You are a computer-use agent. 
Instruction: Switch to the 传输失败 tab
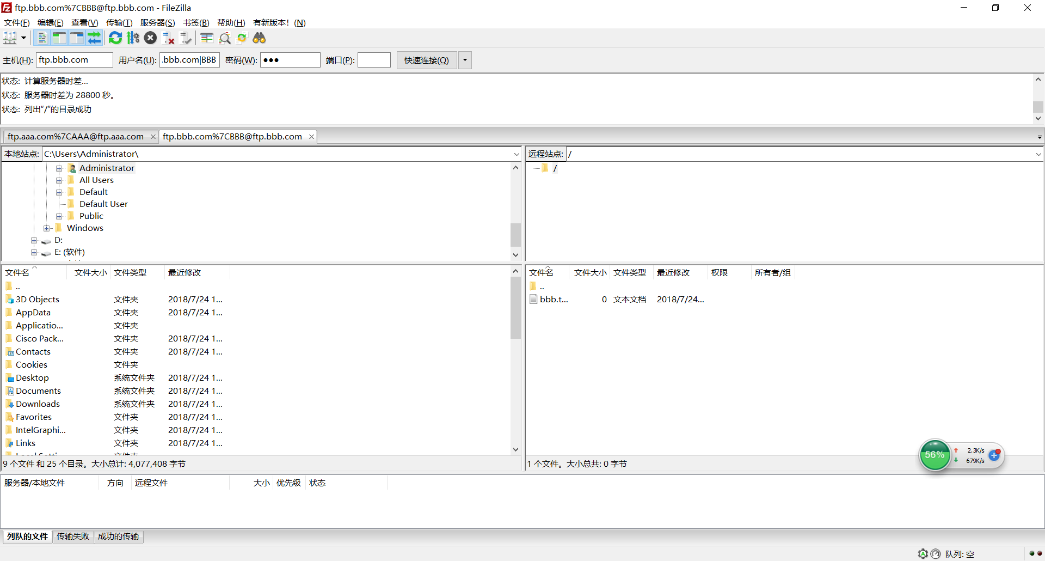click(x=73, y=536)
